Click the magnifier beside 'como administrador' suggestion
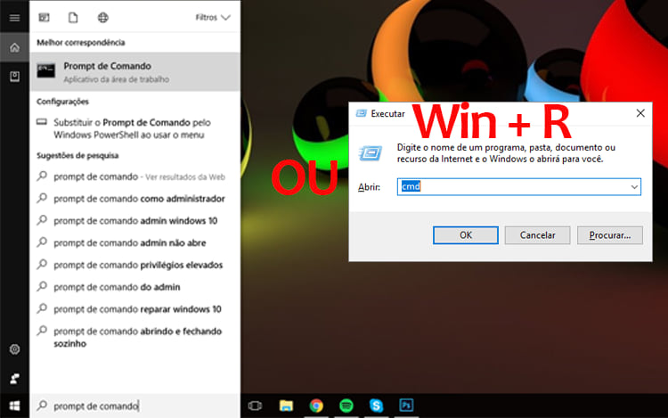This screenshot has width=668, height=418. (x=42, y=198)
